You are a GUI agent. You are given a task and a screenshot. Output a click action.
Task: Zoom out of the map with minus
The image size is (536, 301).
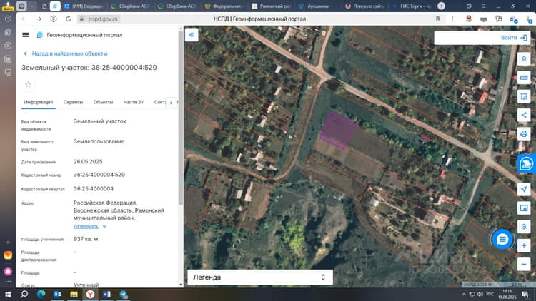click(x=524, y=264)
